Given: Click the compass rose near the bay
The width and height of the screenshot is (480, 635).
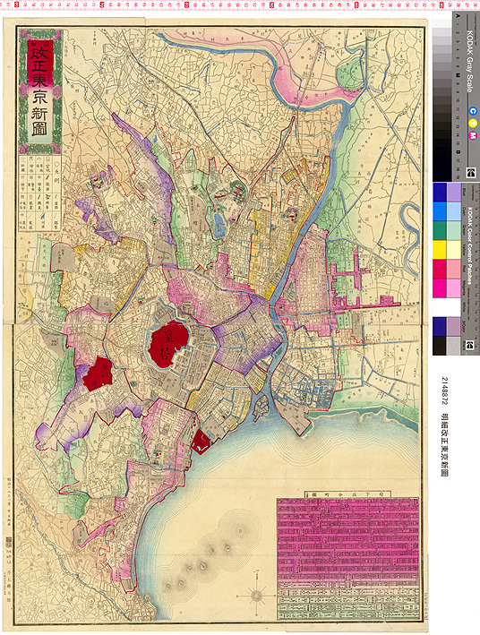Looking at the screenshot, I should click(x=257, y=595).
